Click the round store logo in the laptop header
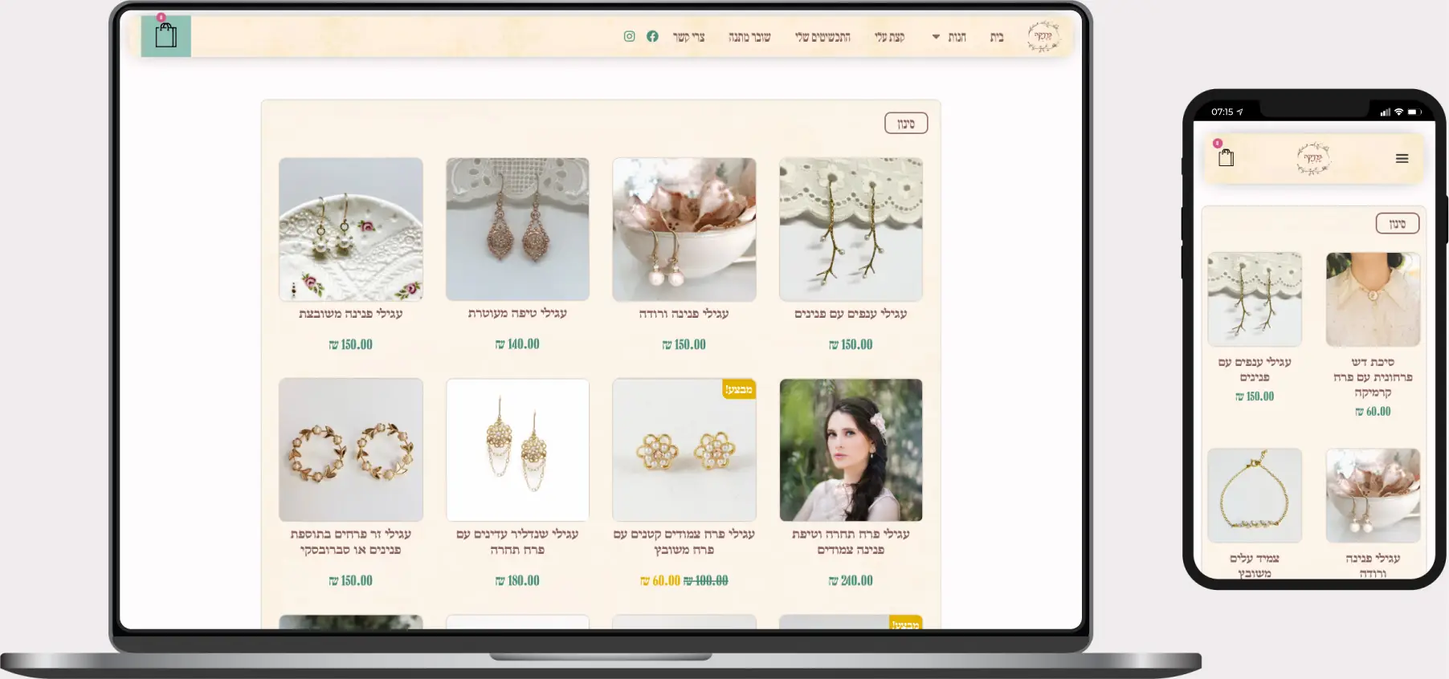Image resolution: width=1449 pixels, height=679 pixels. 1043,36
